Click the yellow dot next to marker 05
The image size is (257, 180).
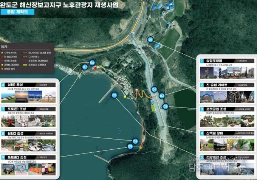[x=125, y=96]
